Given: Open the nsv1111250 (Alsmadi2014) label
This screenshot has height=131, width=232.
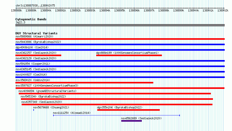Looking at the screenshot, I should 72,113.
